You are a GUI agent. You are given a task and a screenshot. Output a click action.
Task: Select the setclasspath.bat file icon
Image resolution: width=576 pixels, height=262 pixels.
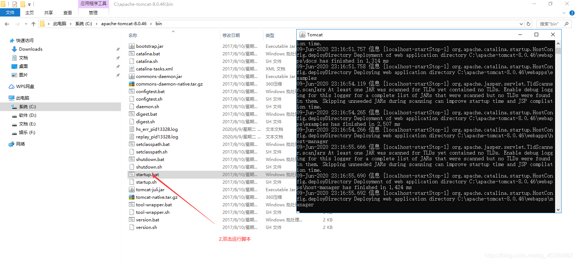(132, 144)
